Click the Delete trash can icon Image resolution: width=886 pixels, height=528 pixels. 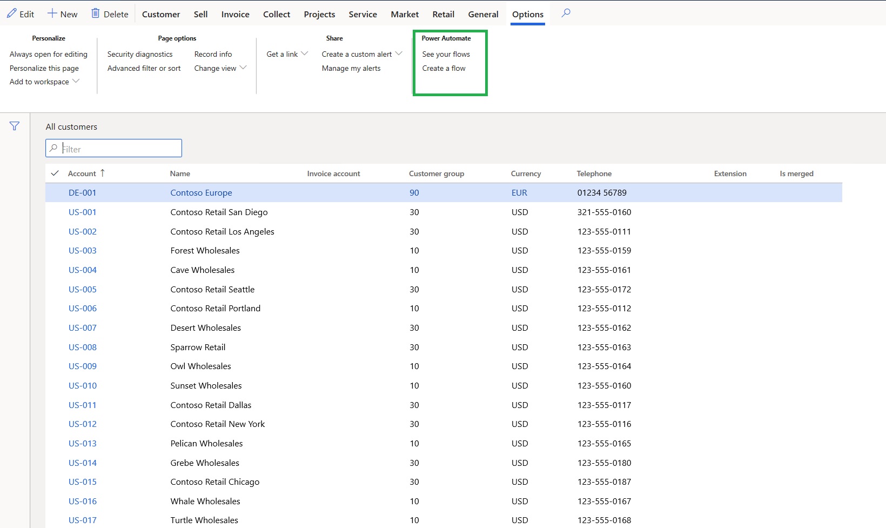[96, 14]
